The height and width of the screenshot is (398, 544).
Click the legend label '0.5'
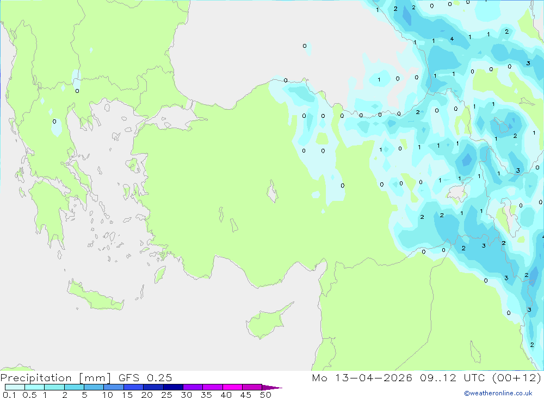29,395
